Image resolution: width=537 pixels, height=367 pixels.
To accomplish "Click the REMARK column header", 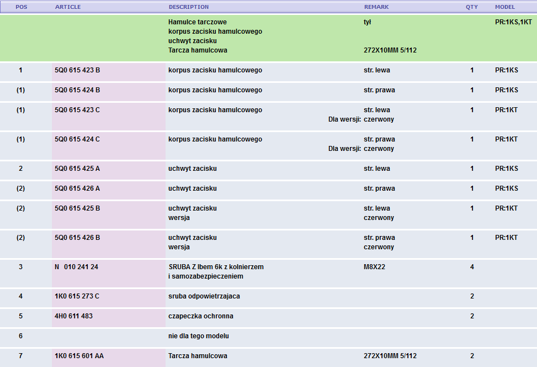I will click(376, 7).
